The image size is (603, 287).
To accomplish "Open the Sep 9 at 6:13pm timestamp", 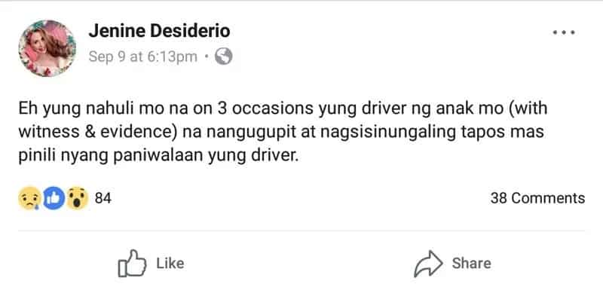I will pyautogui.click(x=142, y=56).
